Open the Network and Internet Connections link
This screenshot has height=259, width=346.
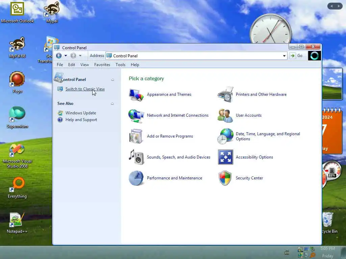click(178, 115)
